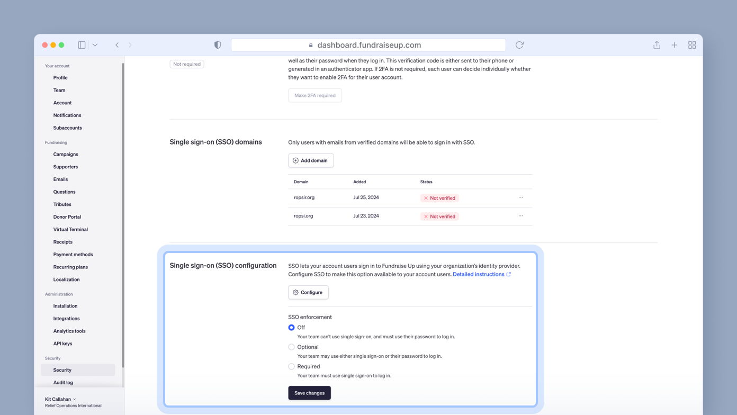This screenshot has height=415, width=737.
Task: Open the ellipsis menu for ropsi.org
Action: (x=520, y=216)
